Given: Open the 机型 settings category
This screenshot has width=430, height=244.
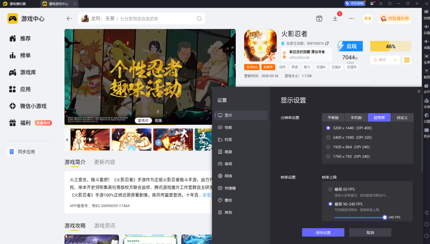Looking at the screenshot, I should coord(241,139).
